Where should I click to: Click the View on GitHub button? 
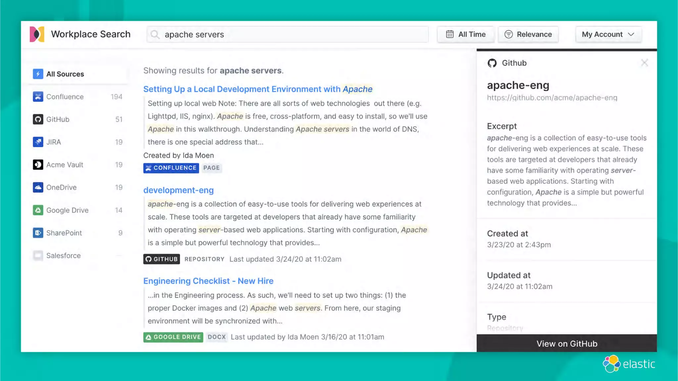point(566,344)
